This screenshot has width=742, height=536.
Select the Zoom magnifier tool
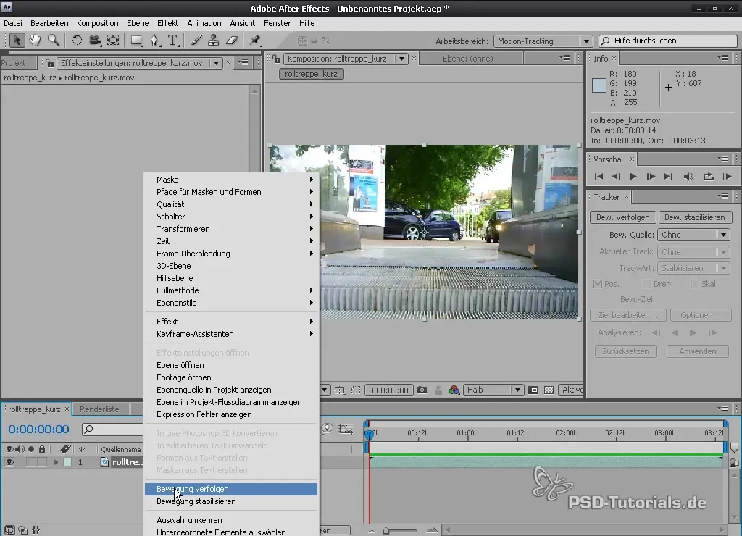(x=53, y=41)
